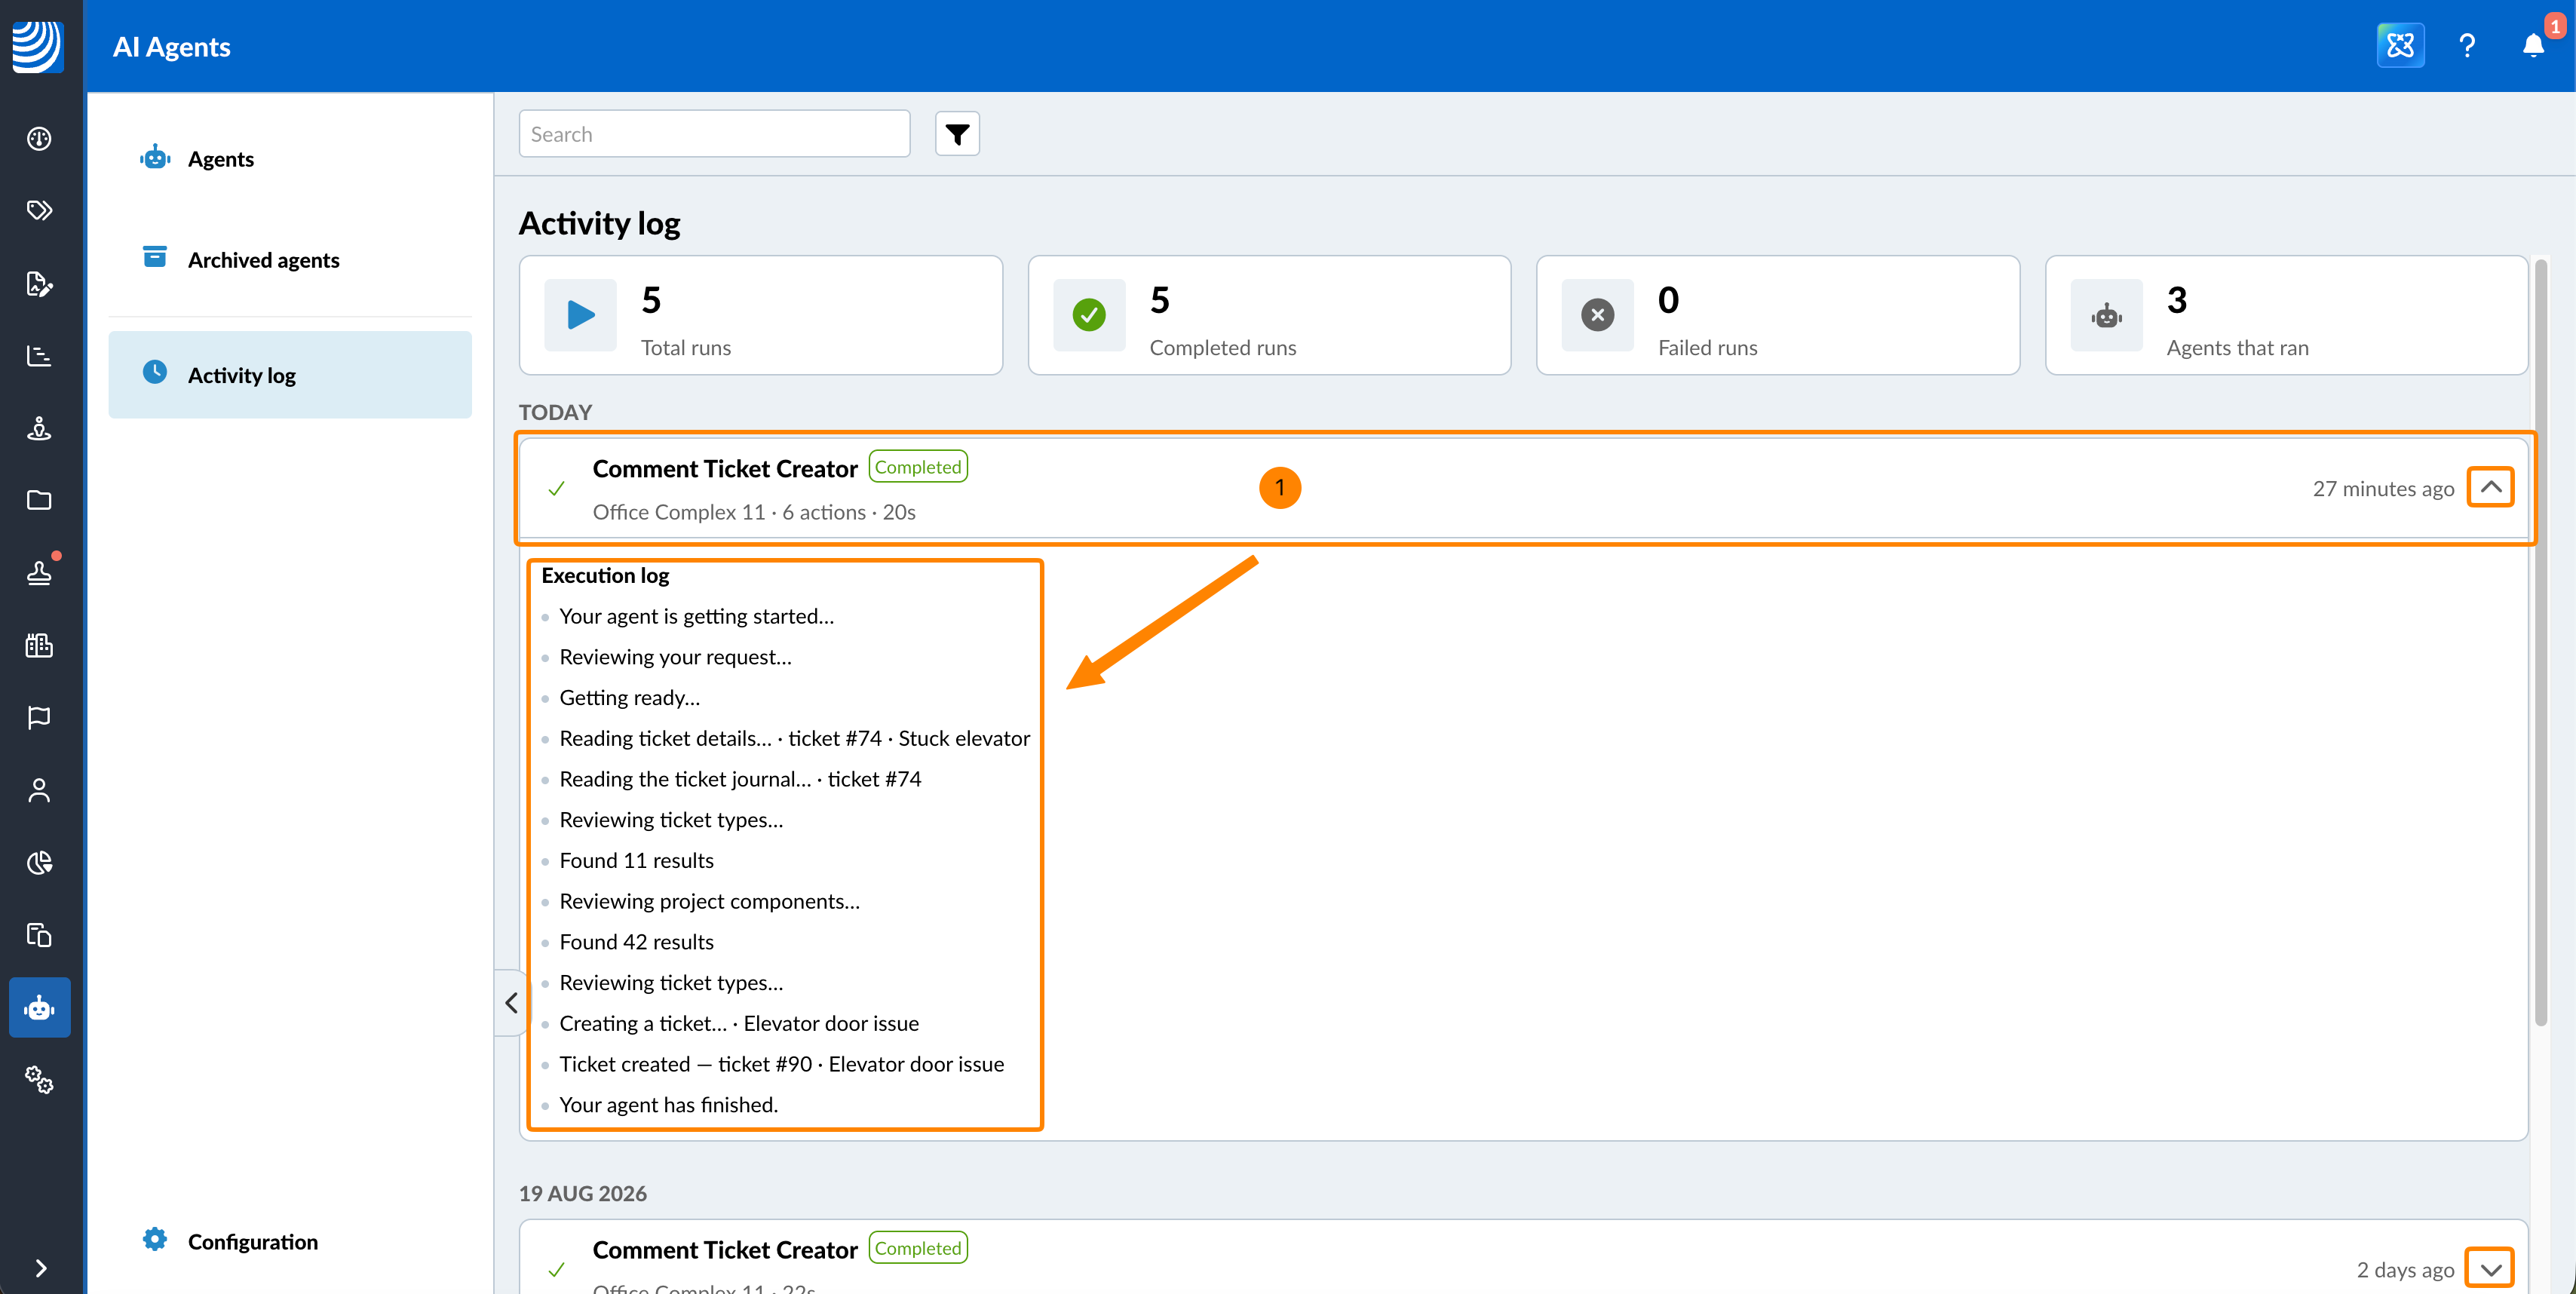Image resolution: width=2576 pixels, height=1294 pixels.
Task: Click the Failed runs stat card
Action: pyautogui.click(x=1778, y=315)
